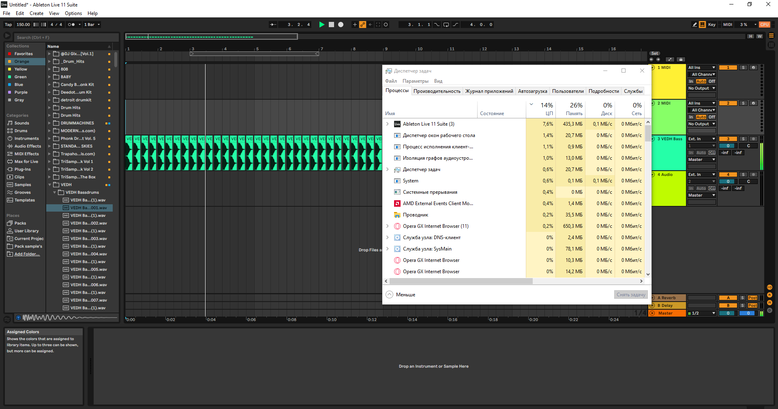Switch to 'Автозагрузка' tab in Task Manager
The width and height of the screenshot is (778, 409).
tap(533, 91)
